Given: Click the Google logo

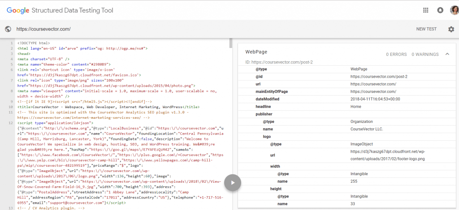Looking at the screenshot, I should (x=18, y=11).
